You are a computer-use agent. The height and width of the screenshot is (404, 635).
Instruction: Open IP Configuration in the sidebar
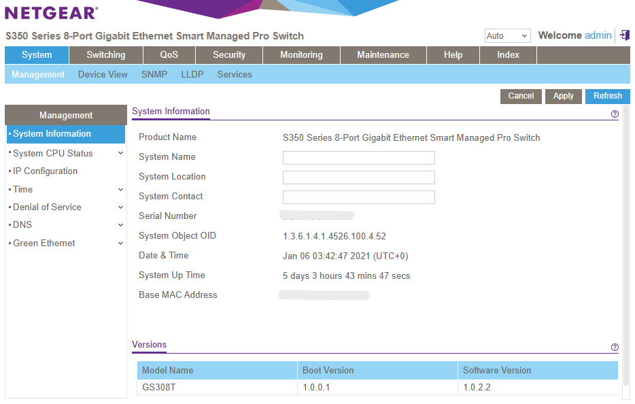pos(46,171)
